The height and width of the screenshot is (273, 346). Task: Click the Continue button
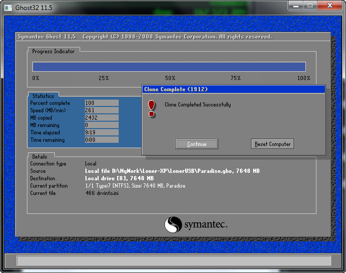point(196,144)
